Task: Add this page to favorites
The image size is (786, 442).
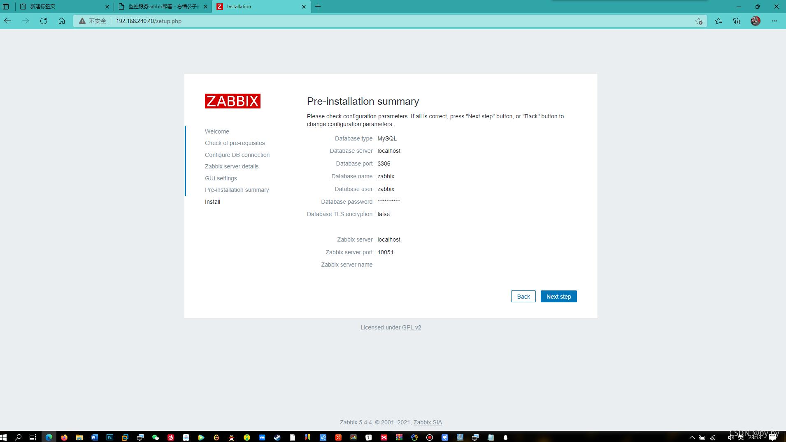Action: click(699, 21)
